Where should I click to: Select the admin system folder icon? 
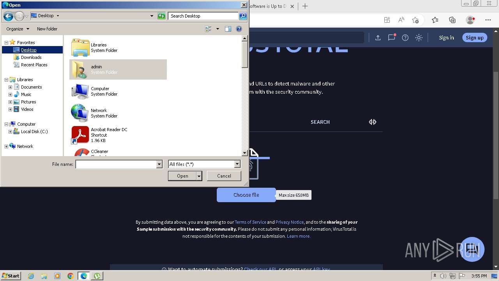point(80,69)
